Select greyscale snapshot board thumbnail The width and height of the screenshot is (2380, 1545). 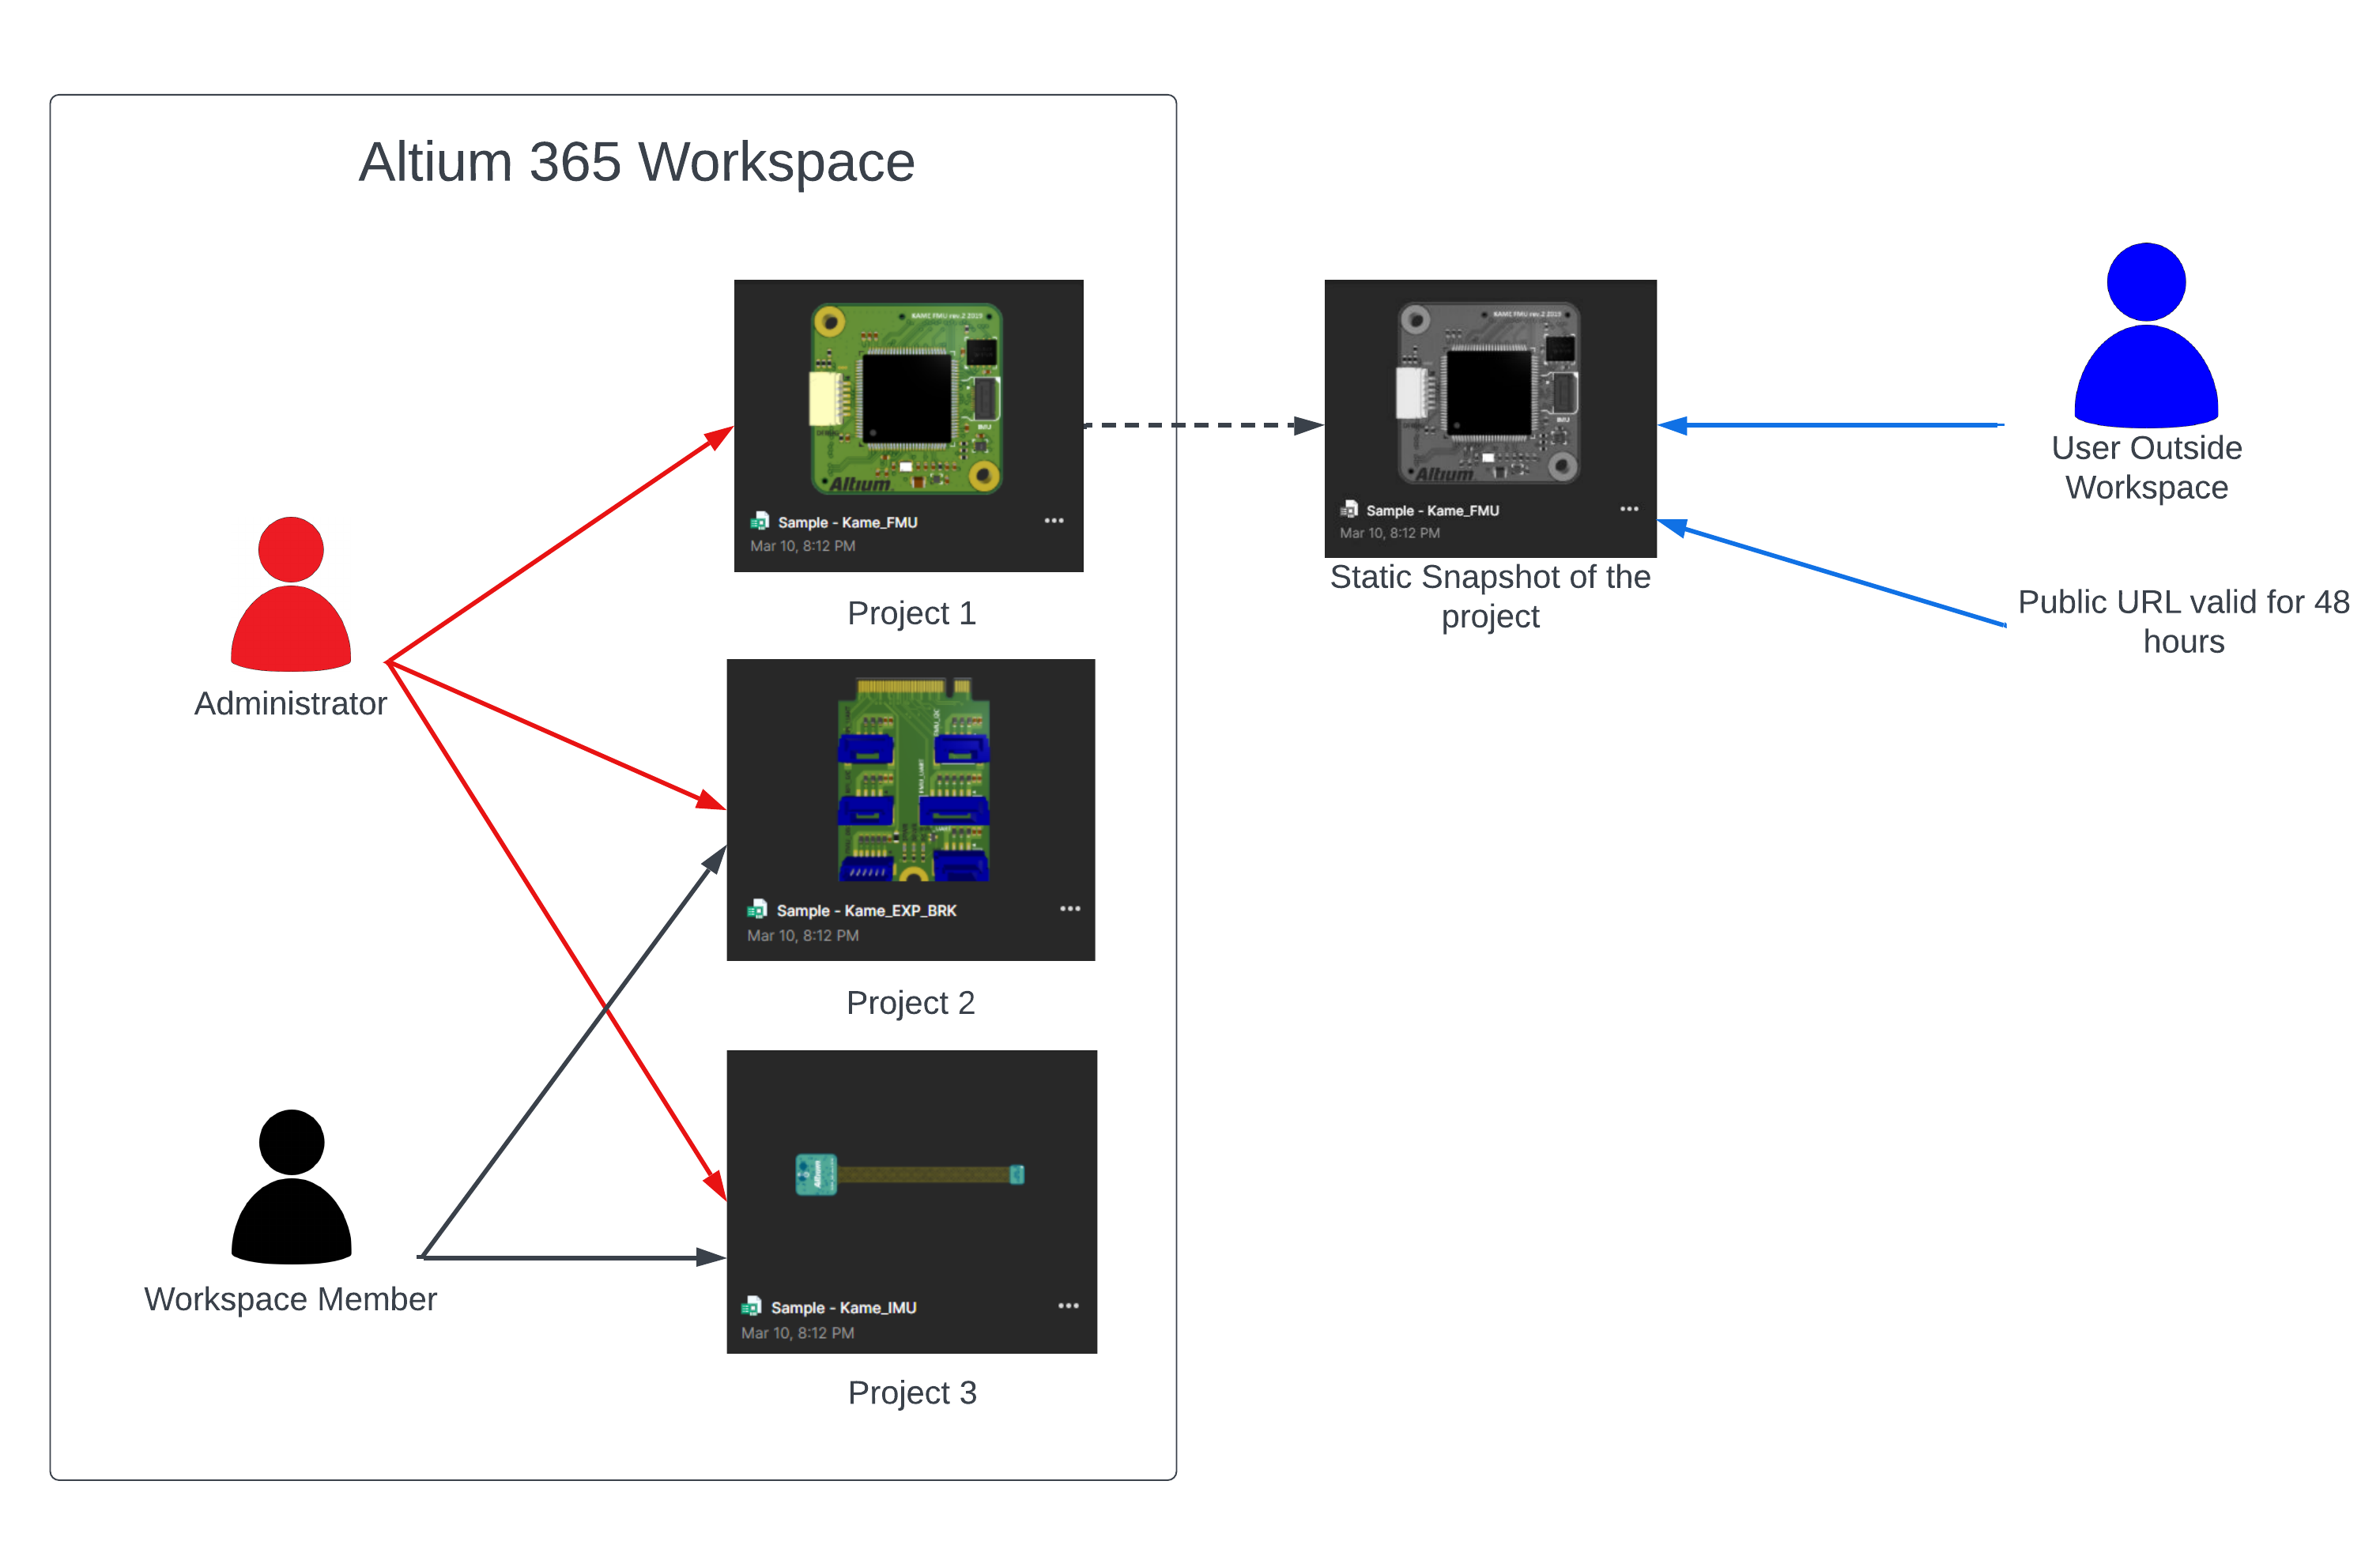tap(1488, 393)
